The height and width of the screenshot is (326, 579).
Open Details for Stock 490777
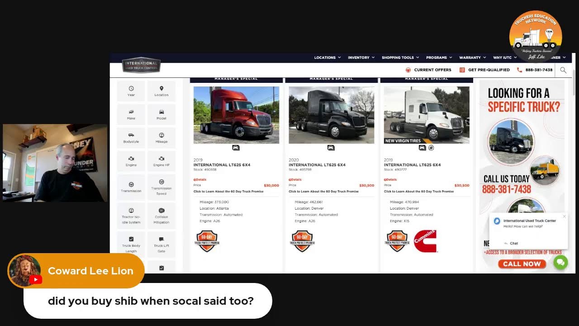pyautogui.click(x=390, y=179)
